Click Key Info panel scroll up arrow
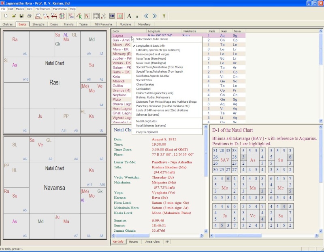The height and width of the screenshot is (252, 324). pyautogui.click(x=206, y=127)
